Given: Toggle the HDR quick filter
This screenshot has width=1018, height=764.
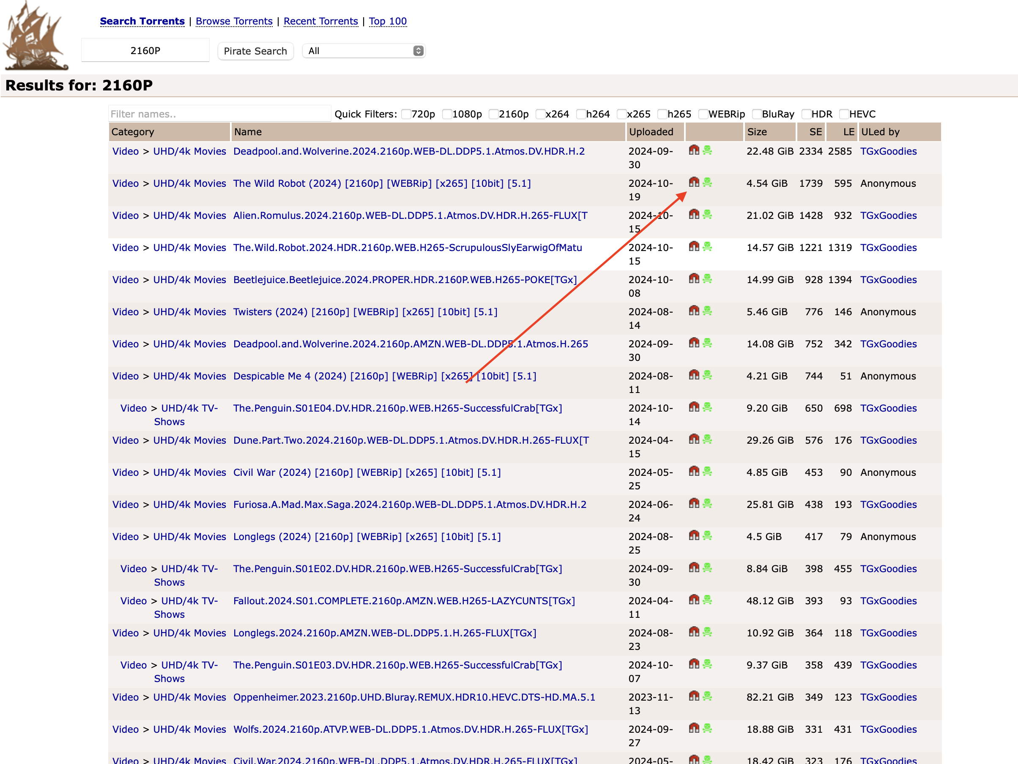Looking at the screenshot, I should (806, 114).
